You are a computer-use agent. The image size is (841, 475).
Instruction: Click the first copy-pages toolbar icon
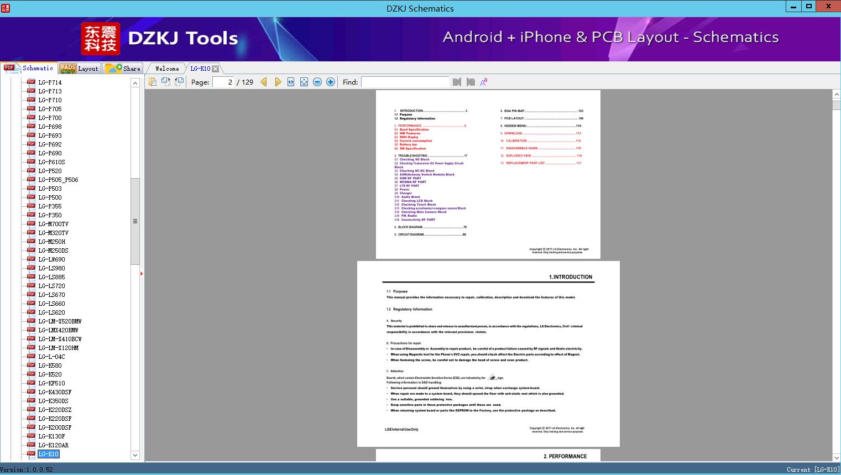tap(153, 82)
